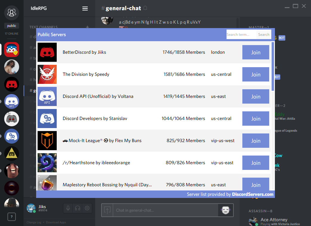Image resolution: width=311 pixels, height=226 pixels.
Task: Click the Hearthstone swirl thumbnail
Action: coord(47,163)
